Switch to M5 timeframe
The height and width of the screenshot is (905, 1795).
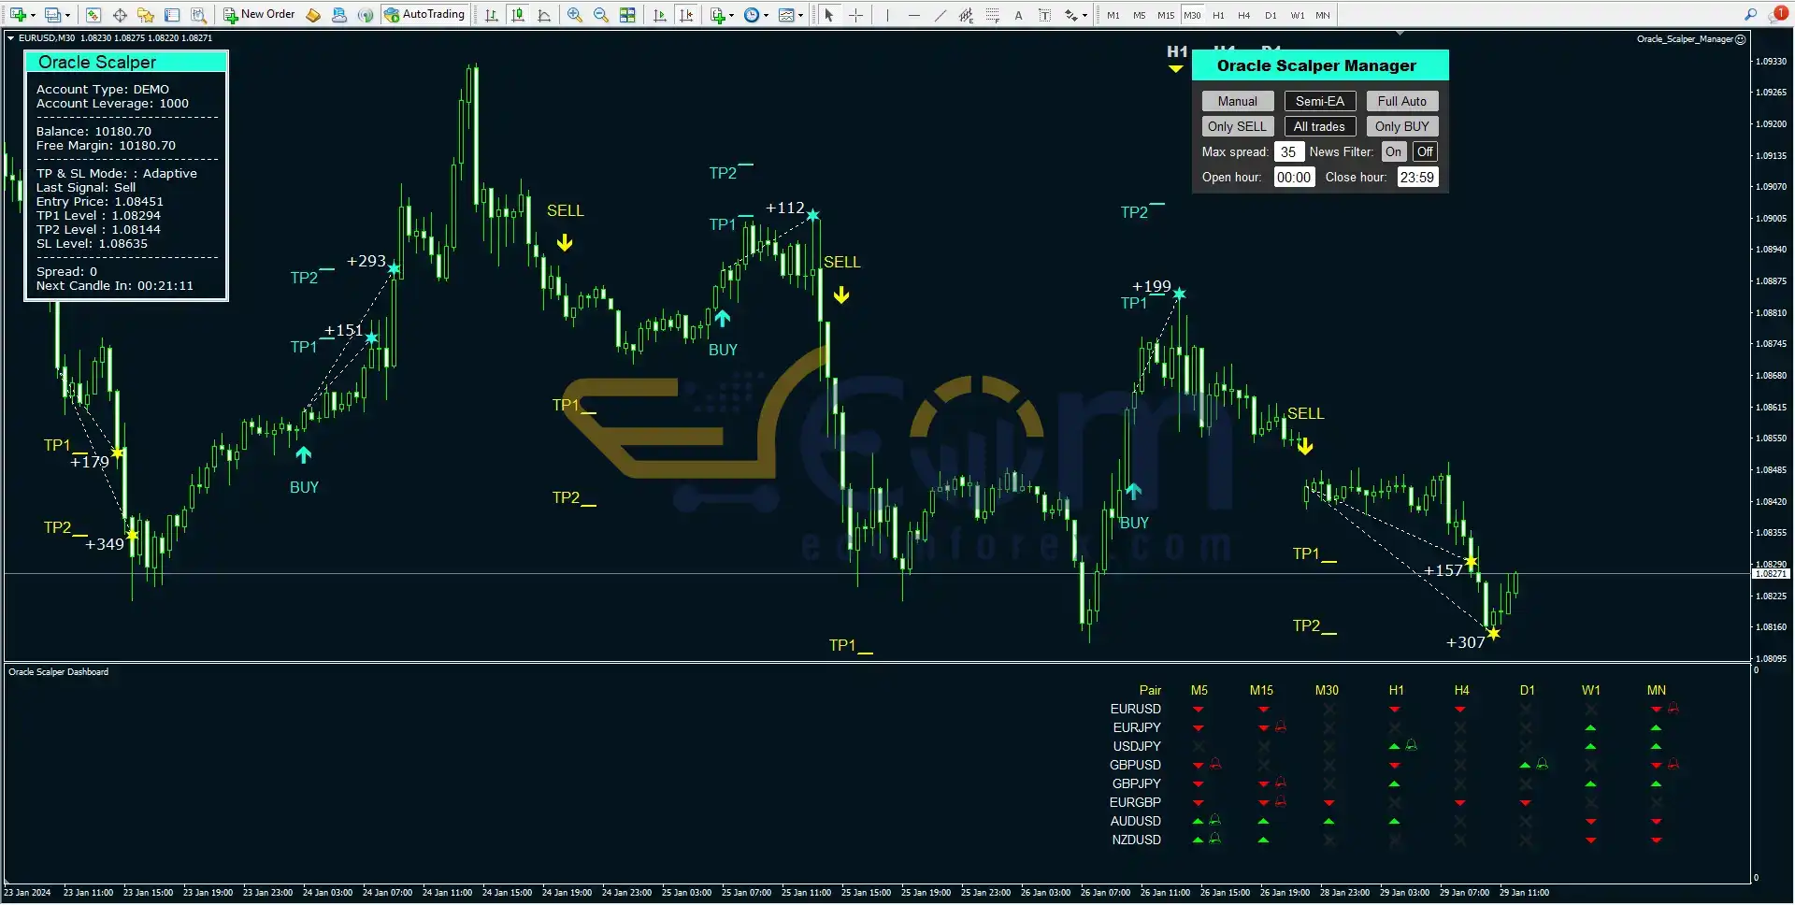tap(1139, 15)
